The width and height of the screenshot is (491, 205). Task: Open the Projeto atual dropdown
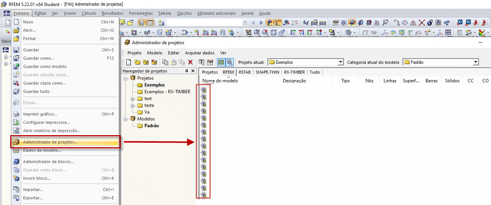[x=340, y=62]
